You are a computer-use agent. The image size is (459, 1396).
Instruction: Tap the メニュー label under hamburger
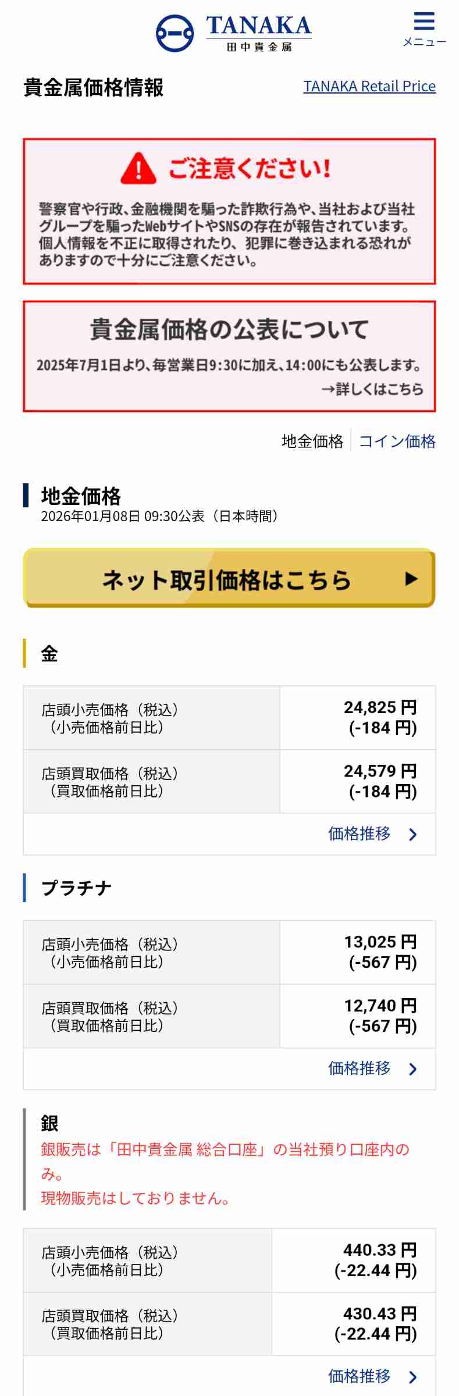424,42
